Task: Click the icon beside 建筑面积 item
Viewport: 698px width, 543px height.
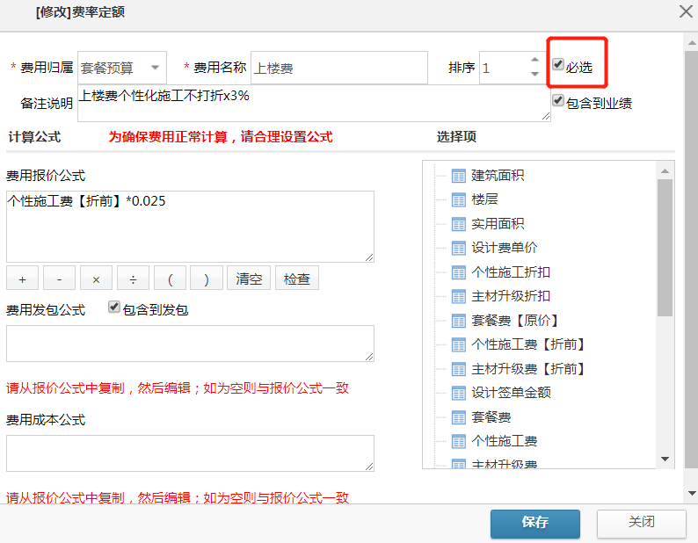Action: point(458,176)
